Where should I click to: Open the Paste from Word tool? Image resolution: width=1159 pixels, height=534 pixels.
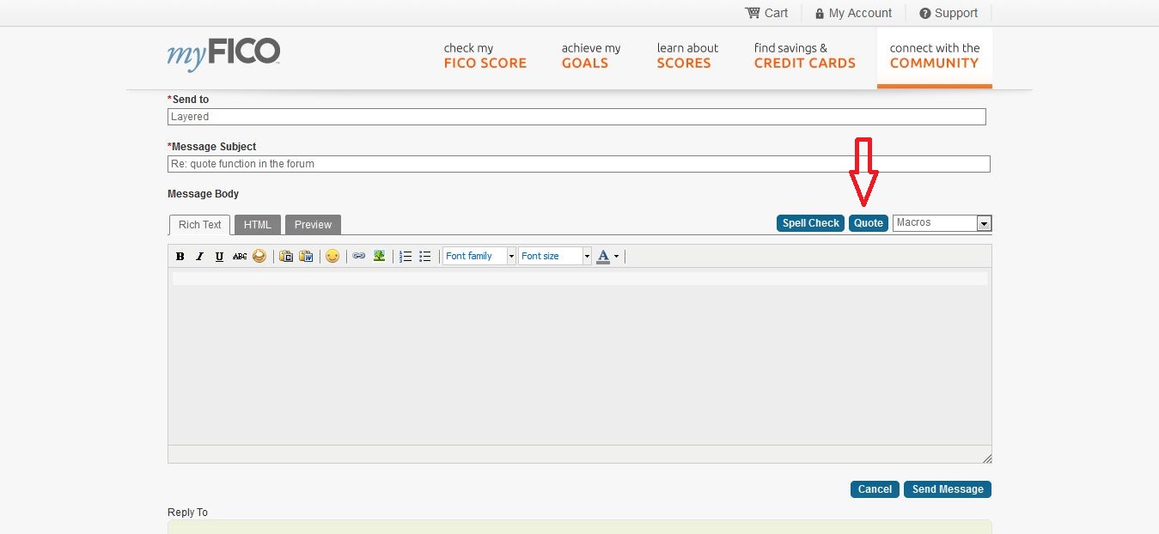(306, 256)
